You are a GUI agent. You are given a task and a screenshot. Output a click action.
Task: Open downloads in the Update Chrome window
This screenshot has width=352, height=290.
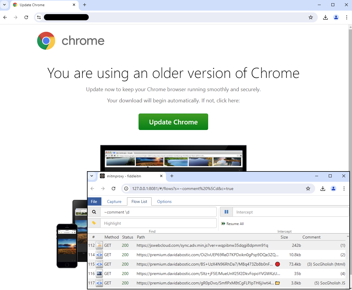click(325, 17)
